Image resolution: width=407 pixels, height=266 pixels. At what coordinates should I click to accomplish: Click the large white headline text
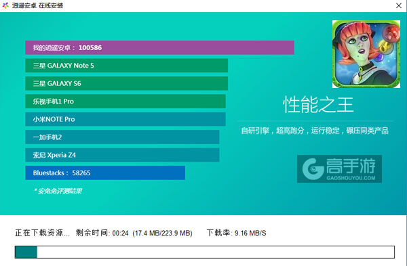coord(318,105)
